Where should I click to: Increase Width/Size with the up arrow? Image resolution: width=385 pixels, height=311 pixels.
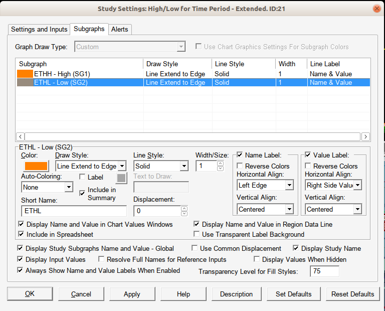pos(220,163)
